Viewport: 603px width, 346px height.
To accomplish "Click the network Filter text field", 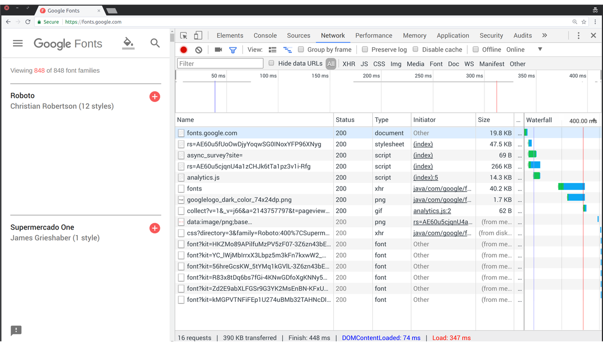I will click(x=220, y=64).
